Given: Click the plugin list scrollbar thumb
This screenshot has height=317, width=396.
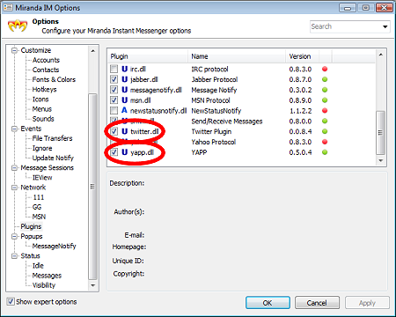Looking at the screenshot, I should pyautogui.click(x=380, y=133).
